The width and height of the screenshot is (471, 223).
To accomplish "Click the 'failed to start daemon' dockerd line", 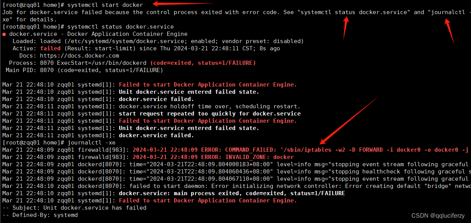I will click(x=236, y=186).
